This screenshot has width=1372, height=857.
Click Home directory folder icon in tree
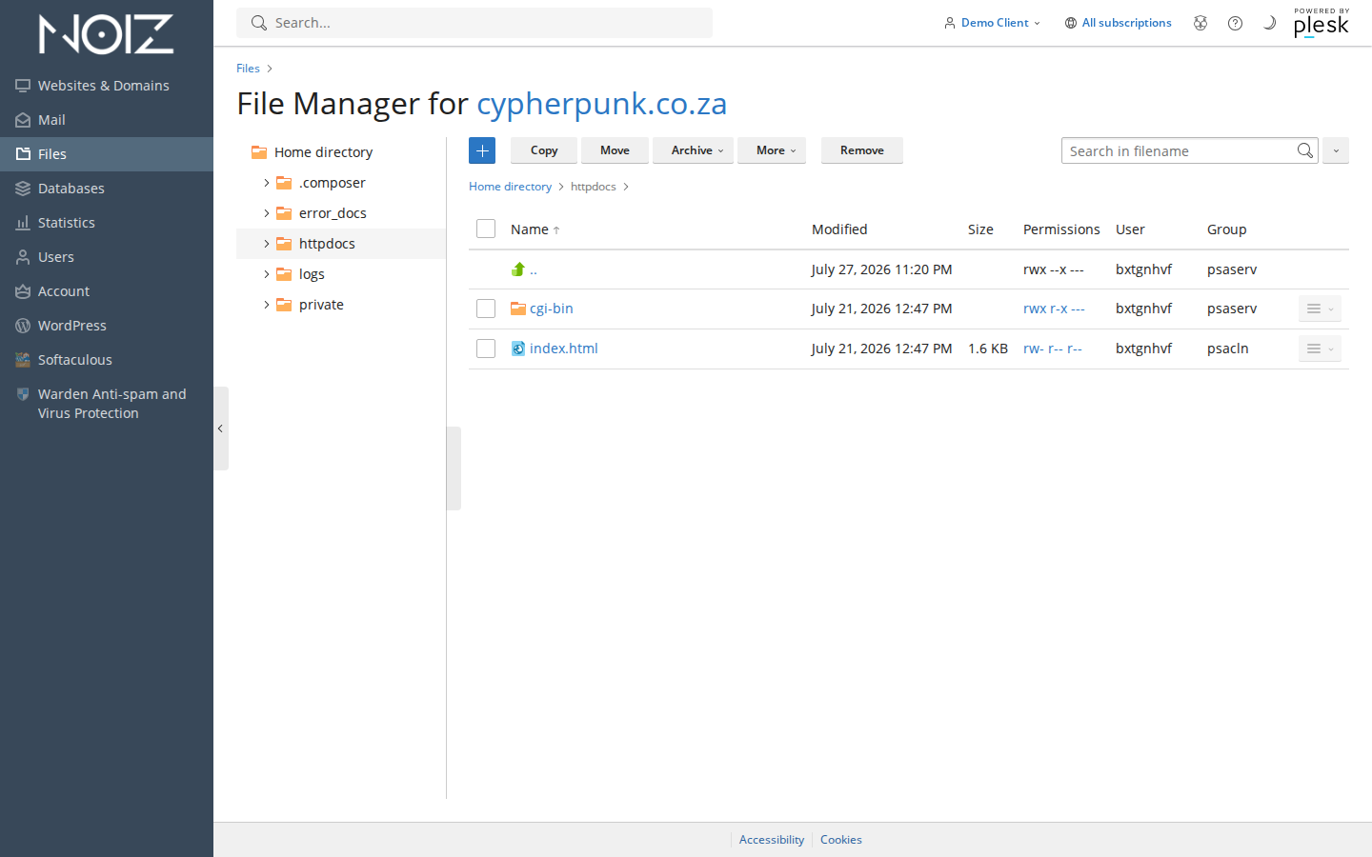pyautogui.click(x=259, y=152)
